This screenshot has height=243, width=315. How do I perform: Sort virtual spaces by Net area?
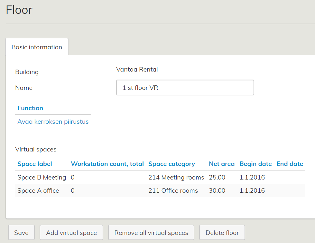[x=222, y=164]
